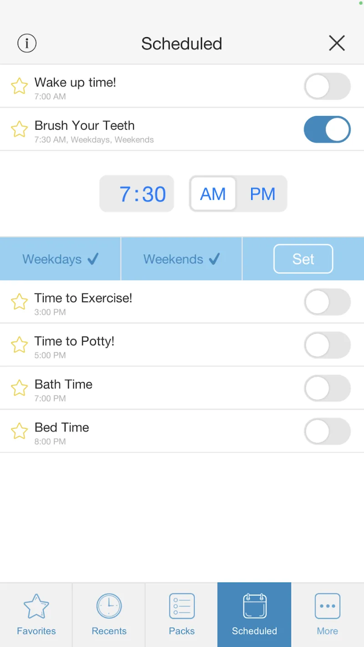Viewport: 364px width, 647px height.
Task: Tap the Set button
Action: click(x=303, y=259)
